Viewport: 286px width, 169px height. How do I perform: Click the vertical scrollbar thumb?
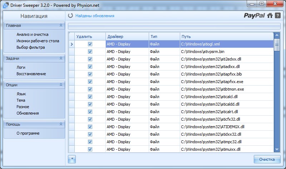click(x=277, y=45)
